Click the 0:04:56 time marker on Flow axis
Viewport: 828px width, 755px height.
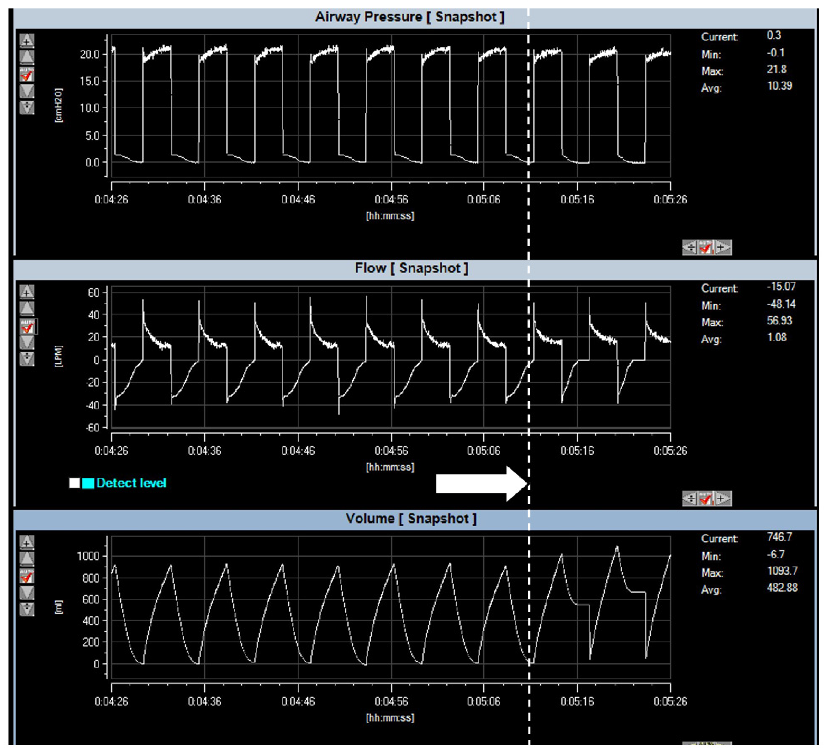391,451
